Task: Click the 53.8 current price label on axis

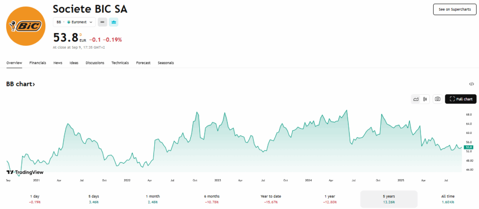Action: (469, 147)
